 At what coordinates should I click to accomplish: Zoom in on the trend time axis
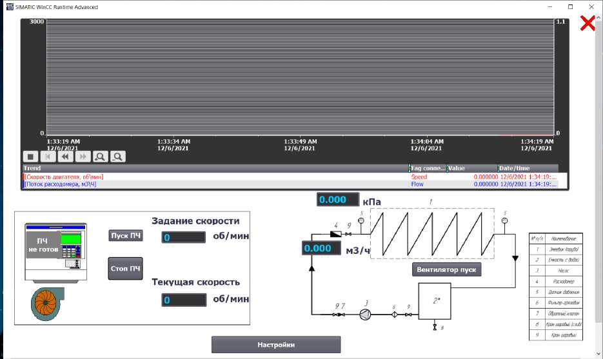point(100,157)
